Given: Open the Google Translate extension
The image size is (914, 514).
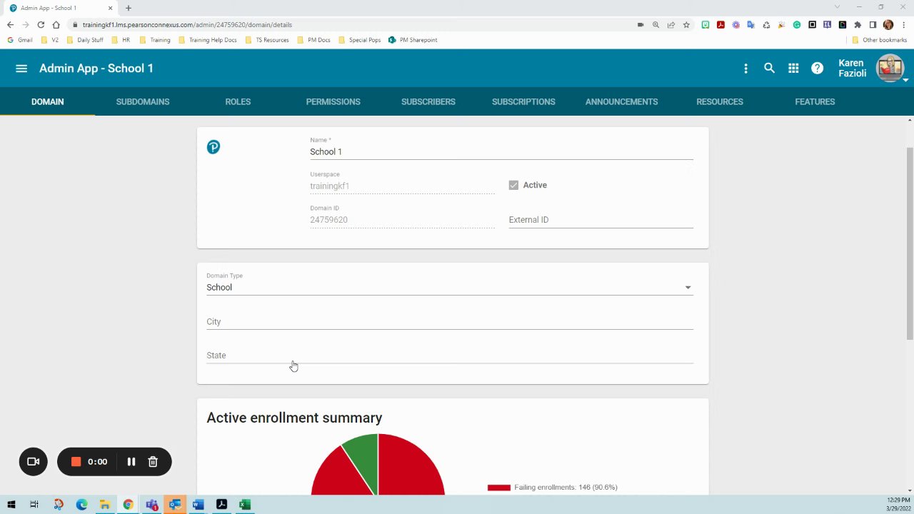Looking at the screenshot, I should [x=751, y=24].
